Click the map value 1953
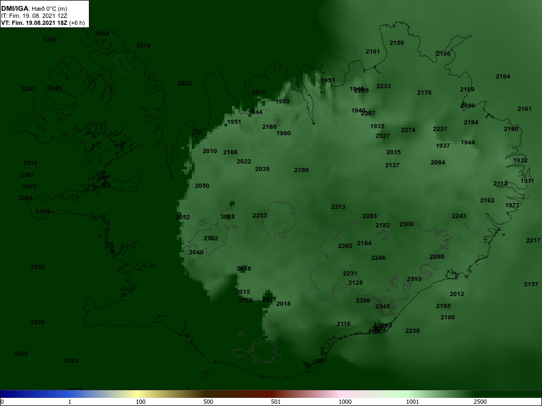This screenshot has height=406, width=542. click(x=282, y=102)
